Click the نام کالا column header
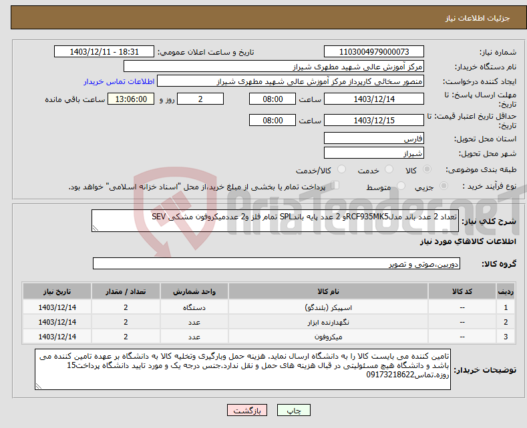This screenshot has height=428, width=527. (328, 291)
